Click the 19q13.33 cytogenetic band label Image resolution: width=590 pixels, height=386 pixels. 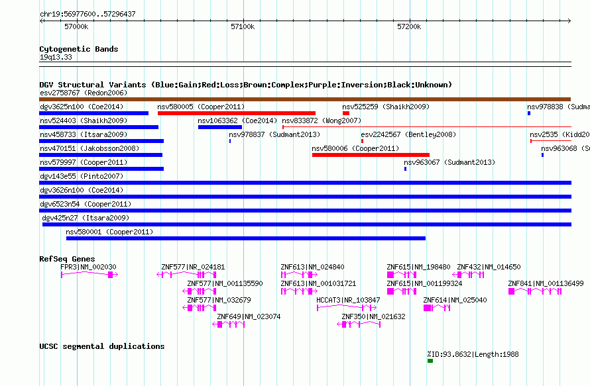[x=56, y=57]
